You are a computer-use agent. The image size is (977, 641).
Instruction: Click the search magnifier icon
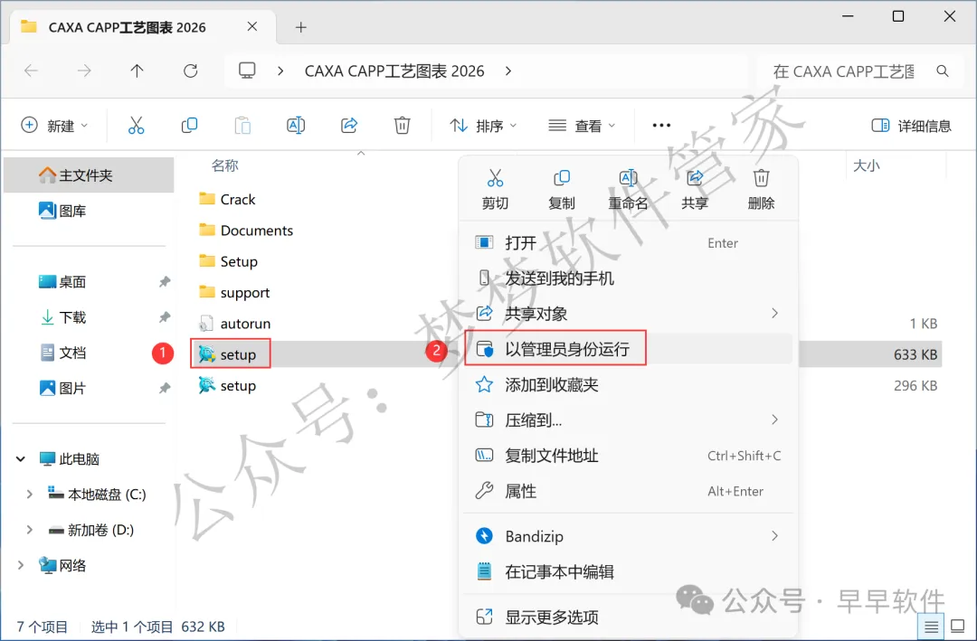[x=943, y=71]
